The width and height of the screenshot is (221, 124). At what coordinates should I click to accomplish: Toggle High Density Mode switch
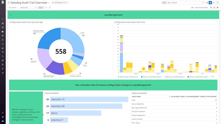[193, 8]
